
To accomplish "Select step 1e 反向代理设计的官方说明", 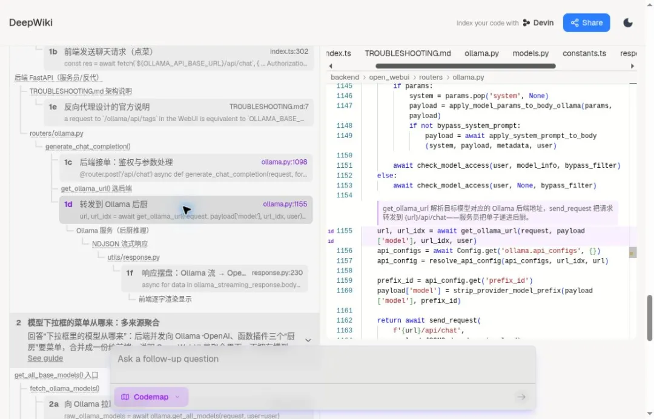I will [179, 113].
